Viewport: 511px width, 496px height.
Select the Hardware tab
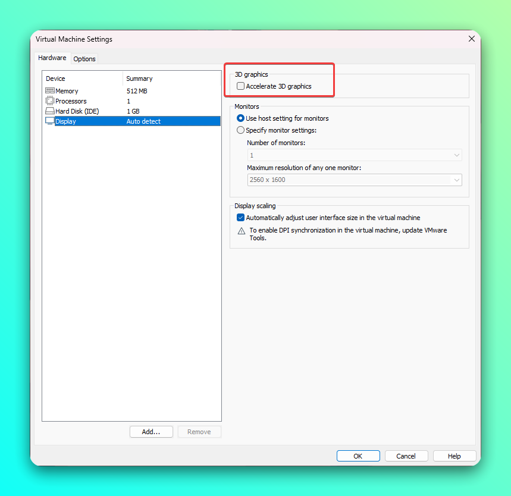click(x=52, y=58)
